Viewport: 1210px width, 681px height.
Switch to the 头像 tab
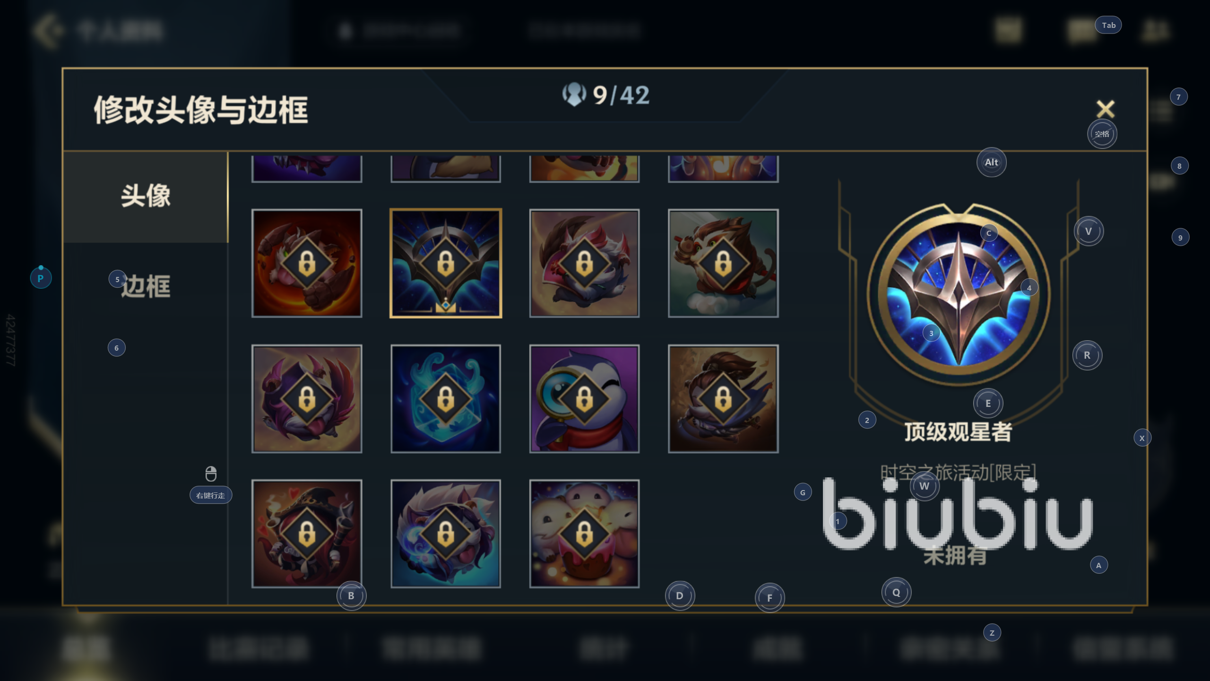146,197
